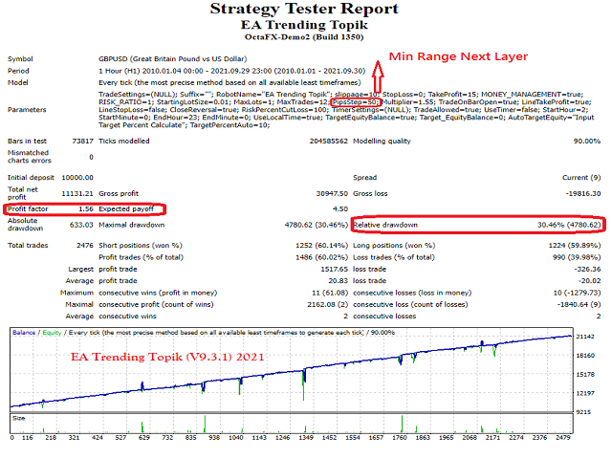
Task: Click the Gross profit value 30947.50
Action: click(x=332, y=193)
